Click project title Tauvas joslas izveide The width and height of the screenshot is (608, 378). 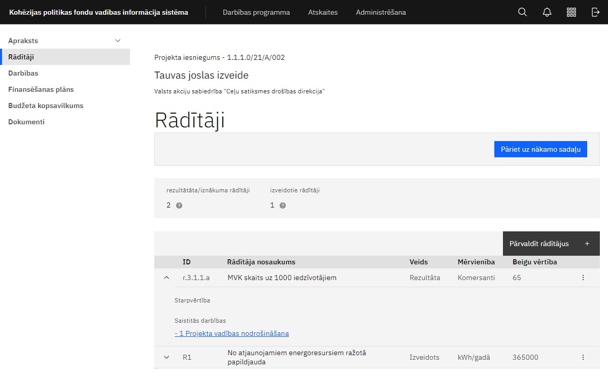point(201,75)
